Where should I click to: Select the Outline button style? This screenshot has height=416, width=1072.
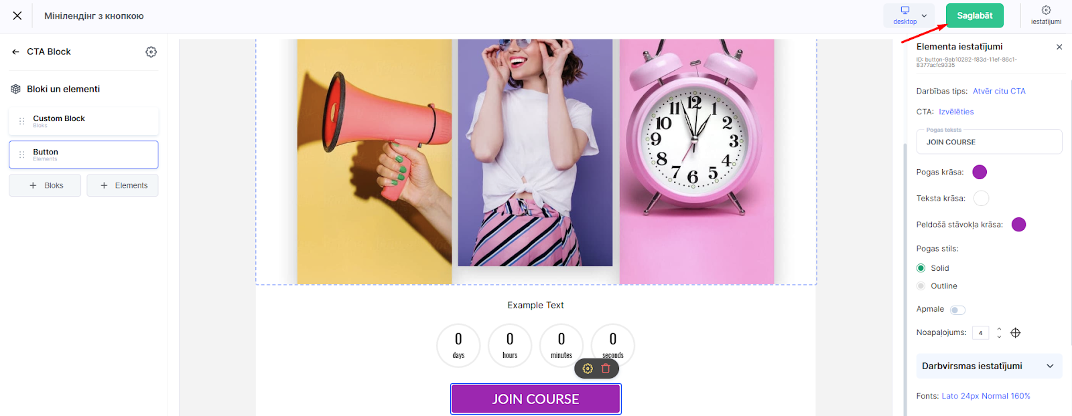tap(921, 286)
